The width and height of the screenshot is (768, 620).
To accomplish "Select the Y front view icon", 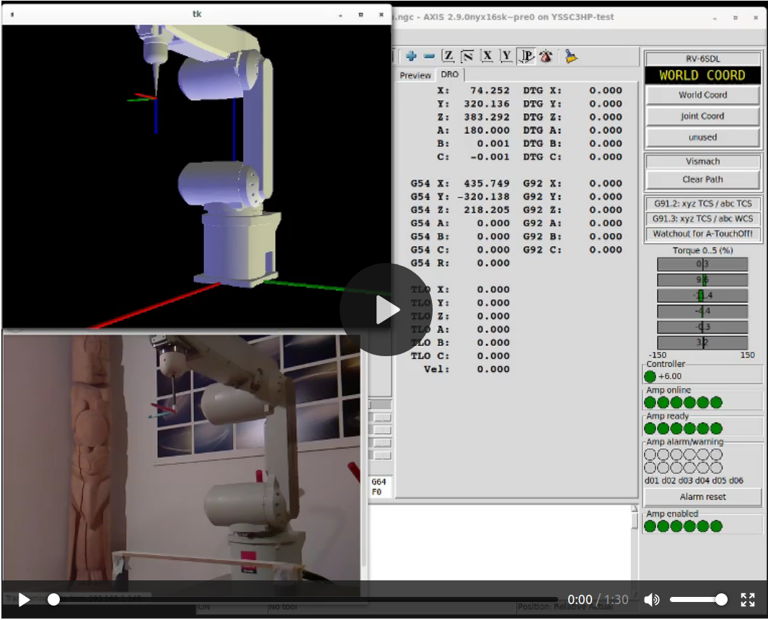I will [x=506, y=56].
